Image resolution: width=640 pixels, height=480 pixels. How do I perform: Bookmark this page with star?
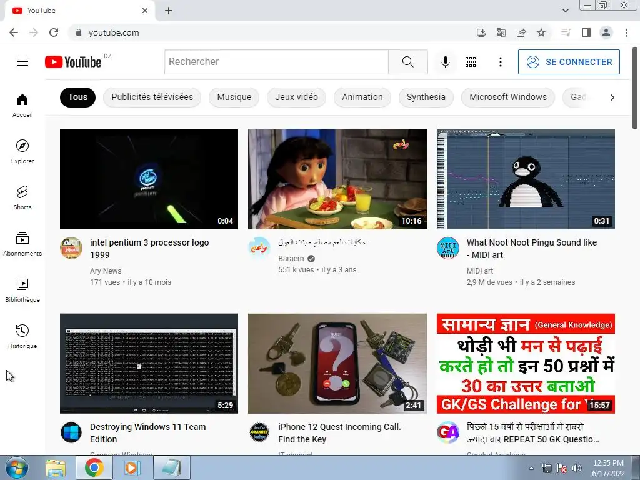[x=541, y=32]
